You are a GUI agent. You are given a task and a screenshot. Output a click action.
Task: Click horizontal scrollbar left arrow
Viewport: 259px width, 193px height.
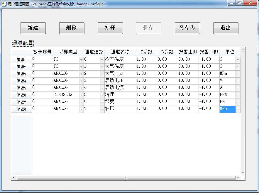coord(13,178)
